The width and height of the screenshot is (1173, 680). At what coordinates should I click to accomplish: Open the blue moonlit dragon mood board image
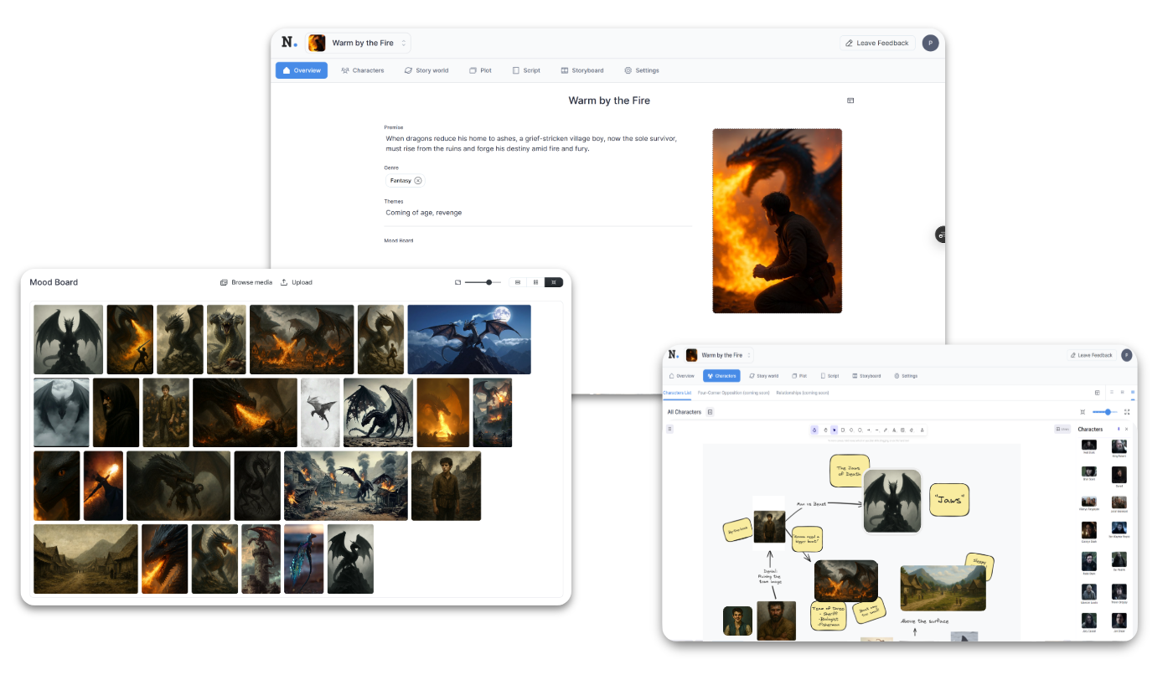[x=468, y=339]
